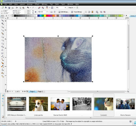Image resolution: width=136 pixels, height=126 pixels.
Task: Expand cursor coordinates arrow in status bar
Action: 16,121
